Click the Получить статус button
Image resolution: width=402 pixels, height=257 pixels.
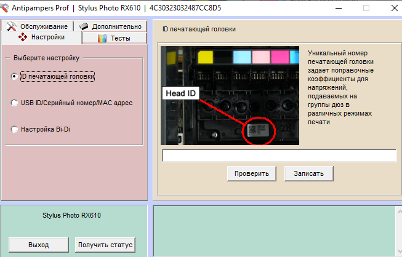coord(105,245)
